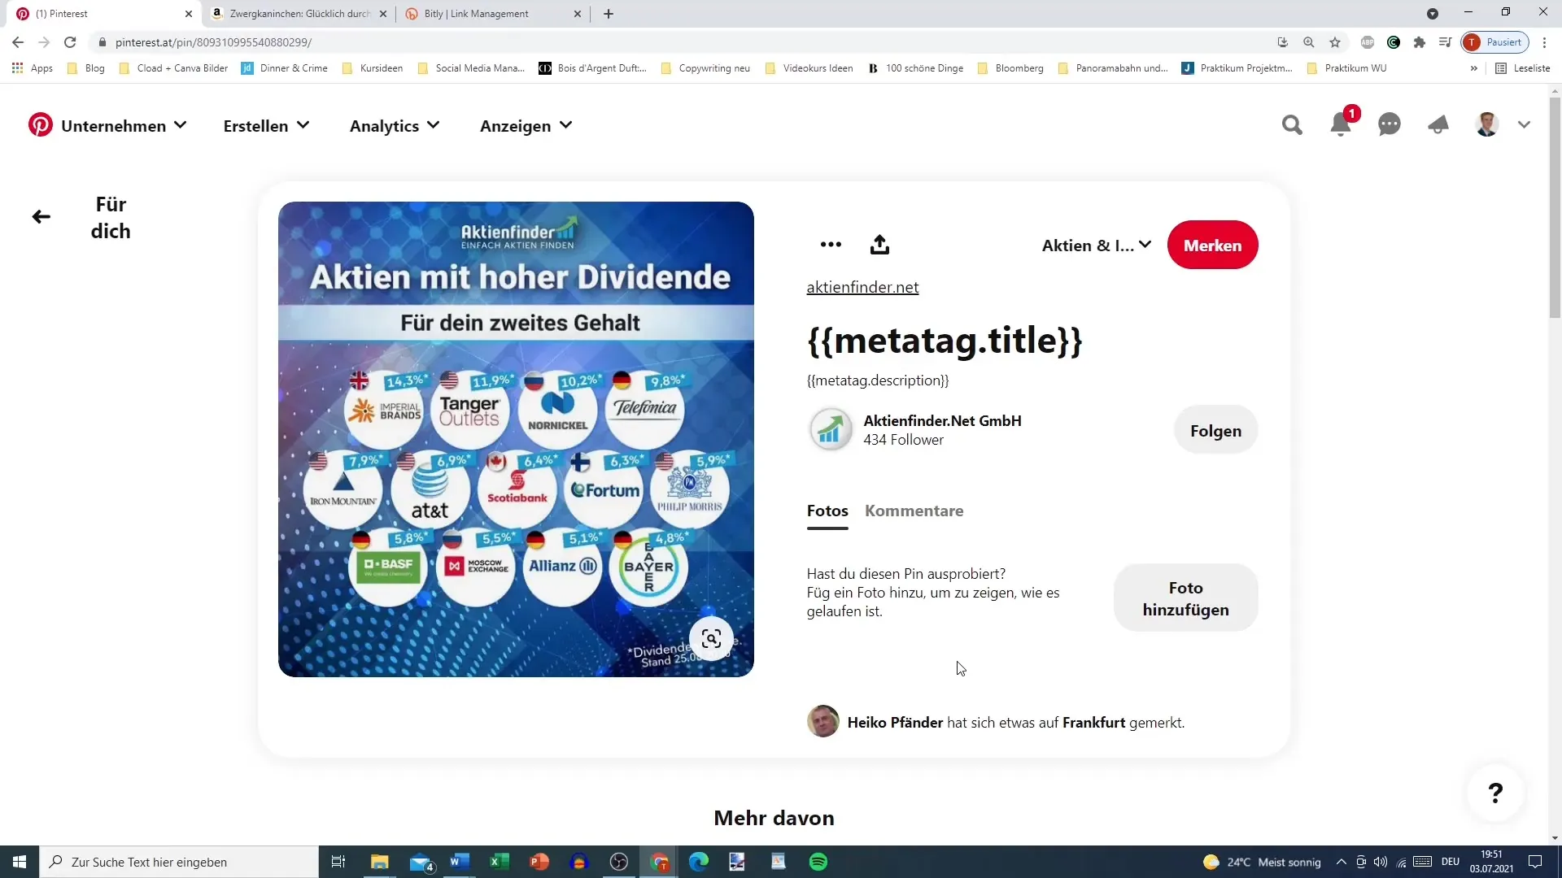Click the Folgen button for Aktienfinder

1215,431
